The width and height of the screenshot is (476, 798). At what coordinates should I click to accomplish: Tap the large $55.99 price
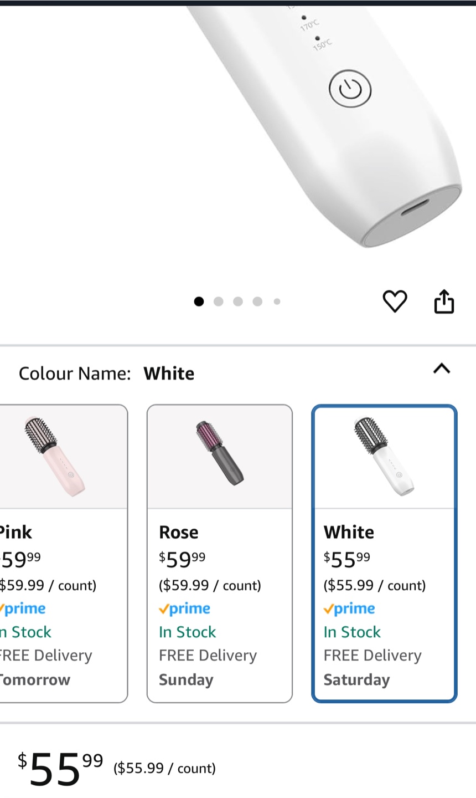click(x=60, y=768)
